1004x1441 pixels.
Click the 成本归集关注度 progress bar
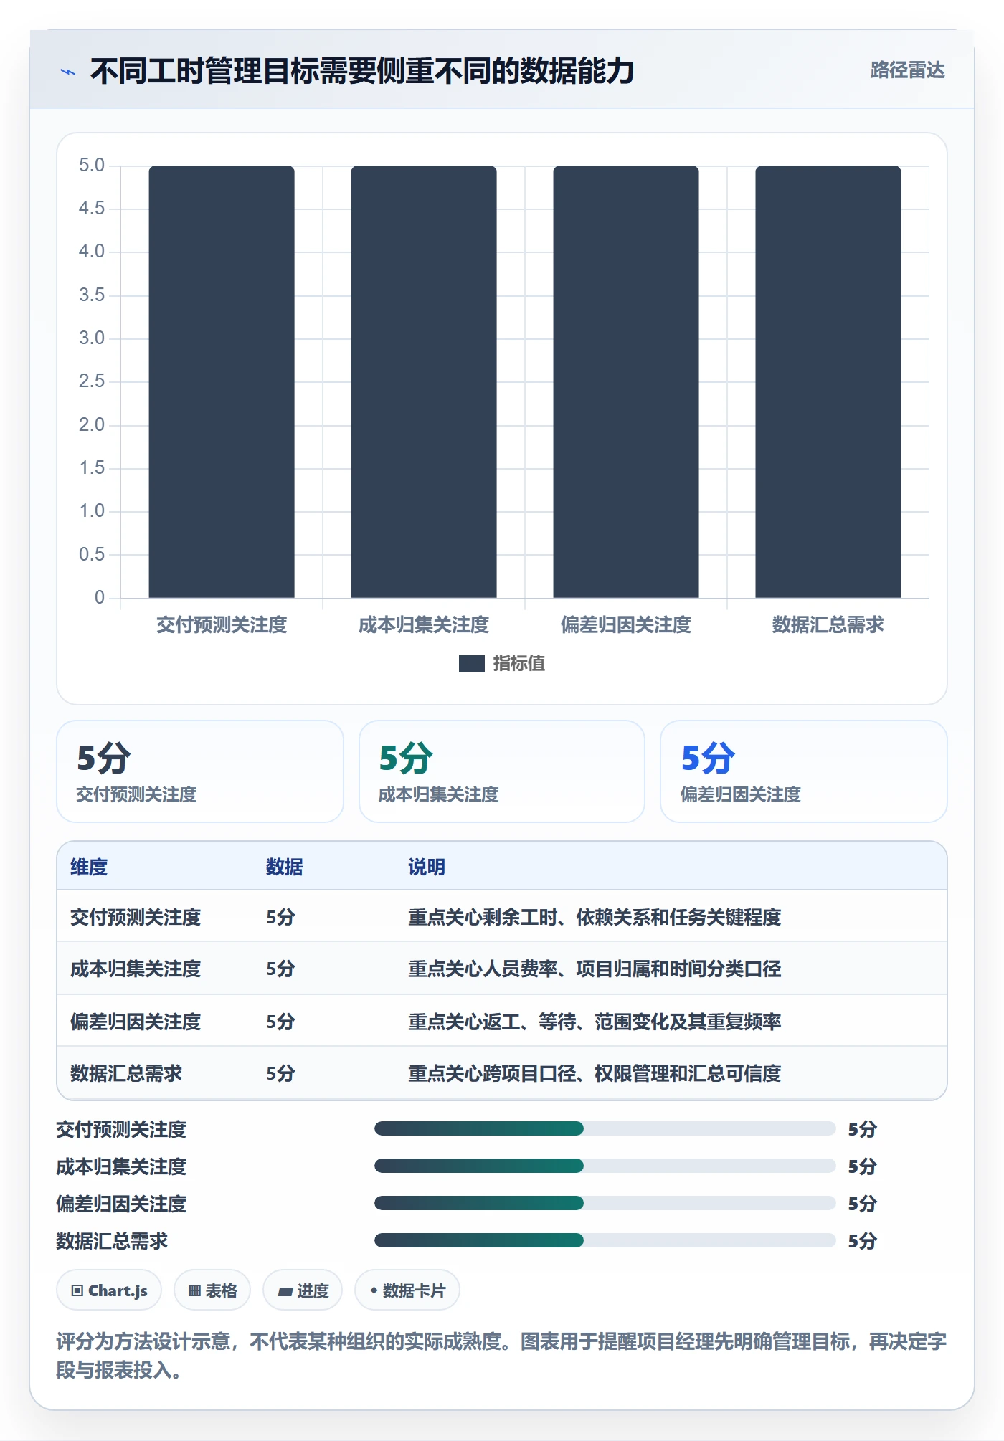pyautogui.click(x=605, y=1166)
